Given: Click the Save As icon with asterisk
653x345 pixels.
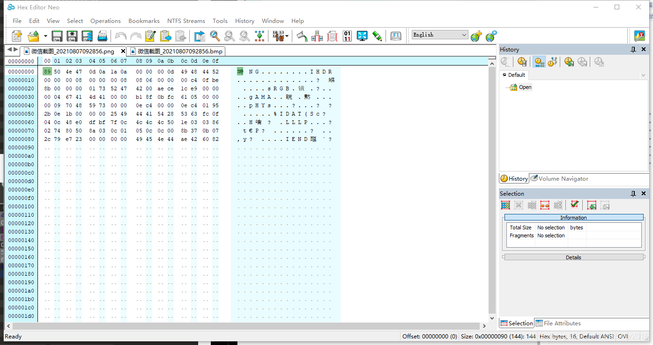Looking at the screenshot, I should [72, 36].
